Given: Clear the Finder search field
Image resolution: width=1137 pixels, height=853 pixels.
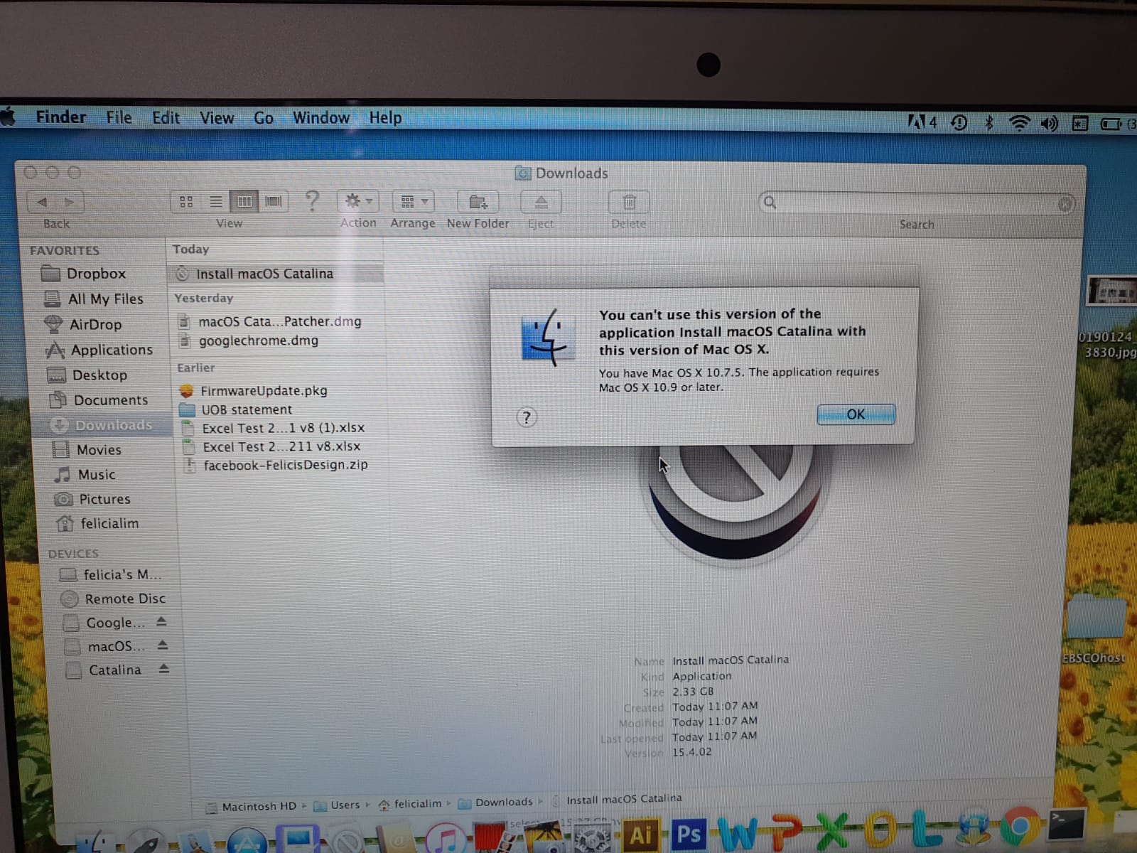Looking at the screenshot, I should tap(1065, 205).
